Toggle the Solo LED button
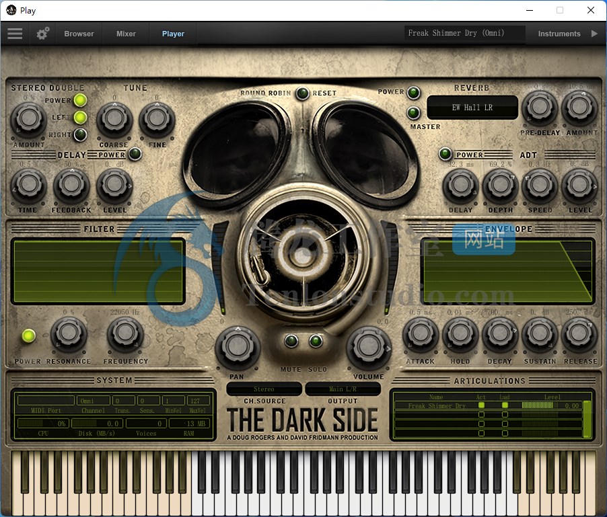The width and height of the screenshot is (607, 517). 316,341
